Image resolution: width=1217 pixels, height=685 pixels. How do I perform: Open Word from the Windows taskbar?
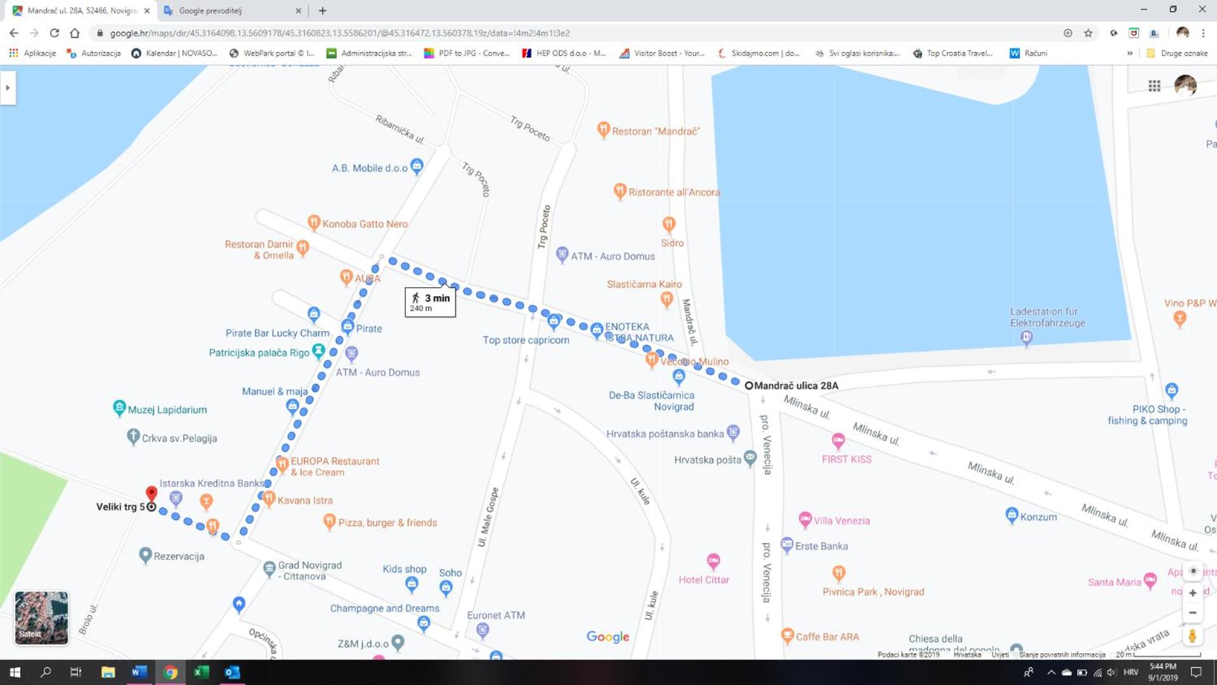pyautogui.click(x=139, y=672)
